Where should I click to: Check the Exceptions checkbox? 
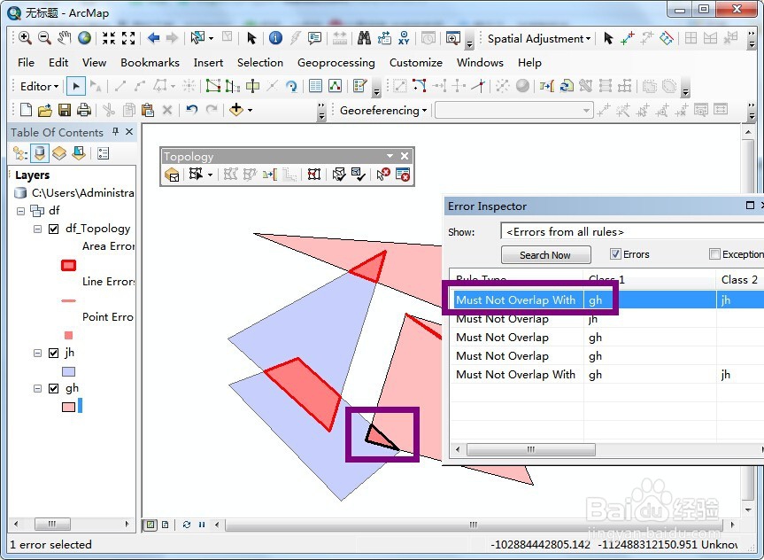pos(714,254)
